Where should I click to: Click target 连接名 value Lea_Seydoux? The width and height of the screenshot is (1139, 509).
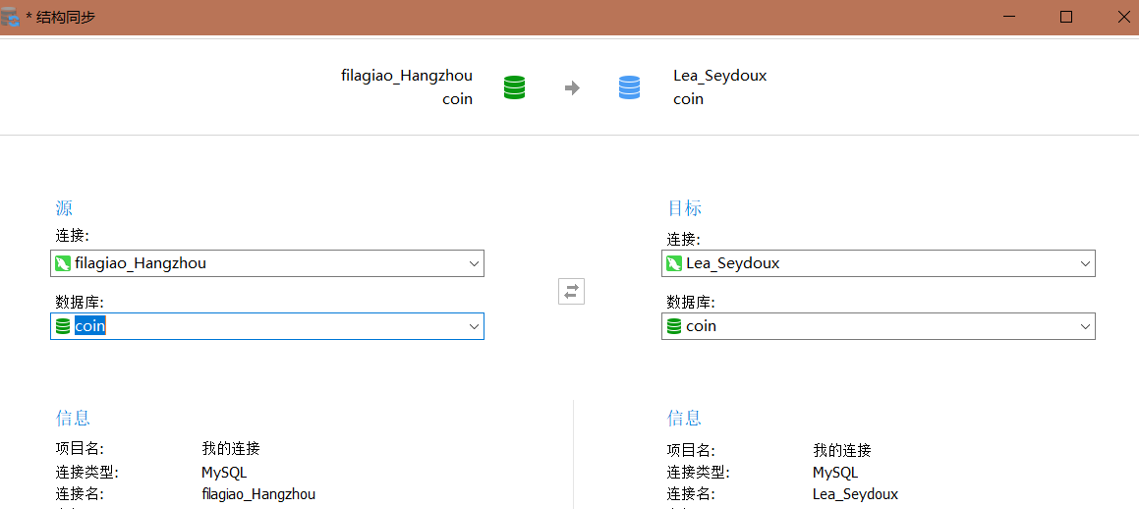click(x=856, y=494)
